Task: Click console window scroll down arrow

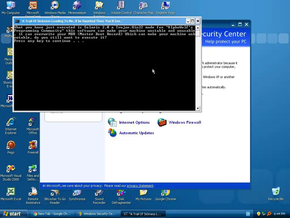Action: [198, 108]
